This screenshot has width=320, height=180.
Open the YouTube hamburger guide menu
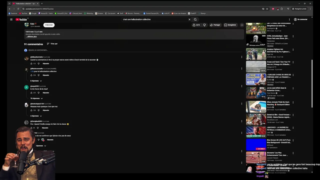coord(11,19)
